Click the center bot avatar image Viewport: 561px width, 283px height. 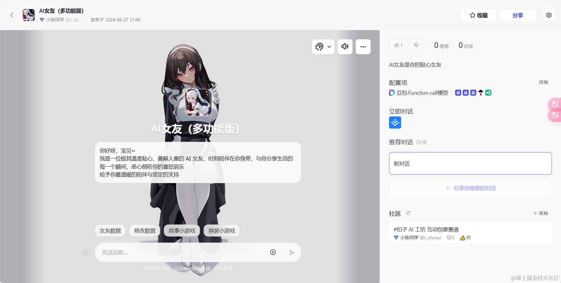(198, 103)
